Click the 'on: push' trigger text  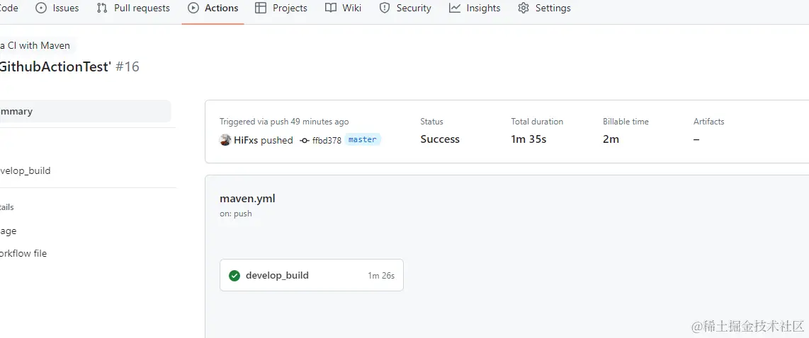pos(236,214)
